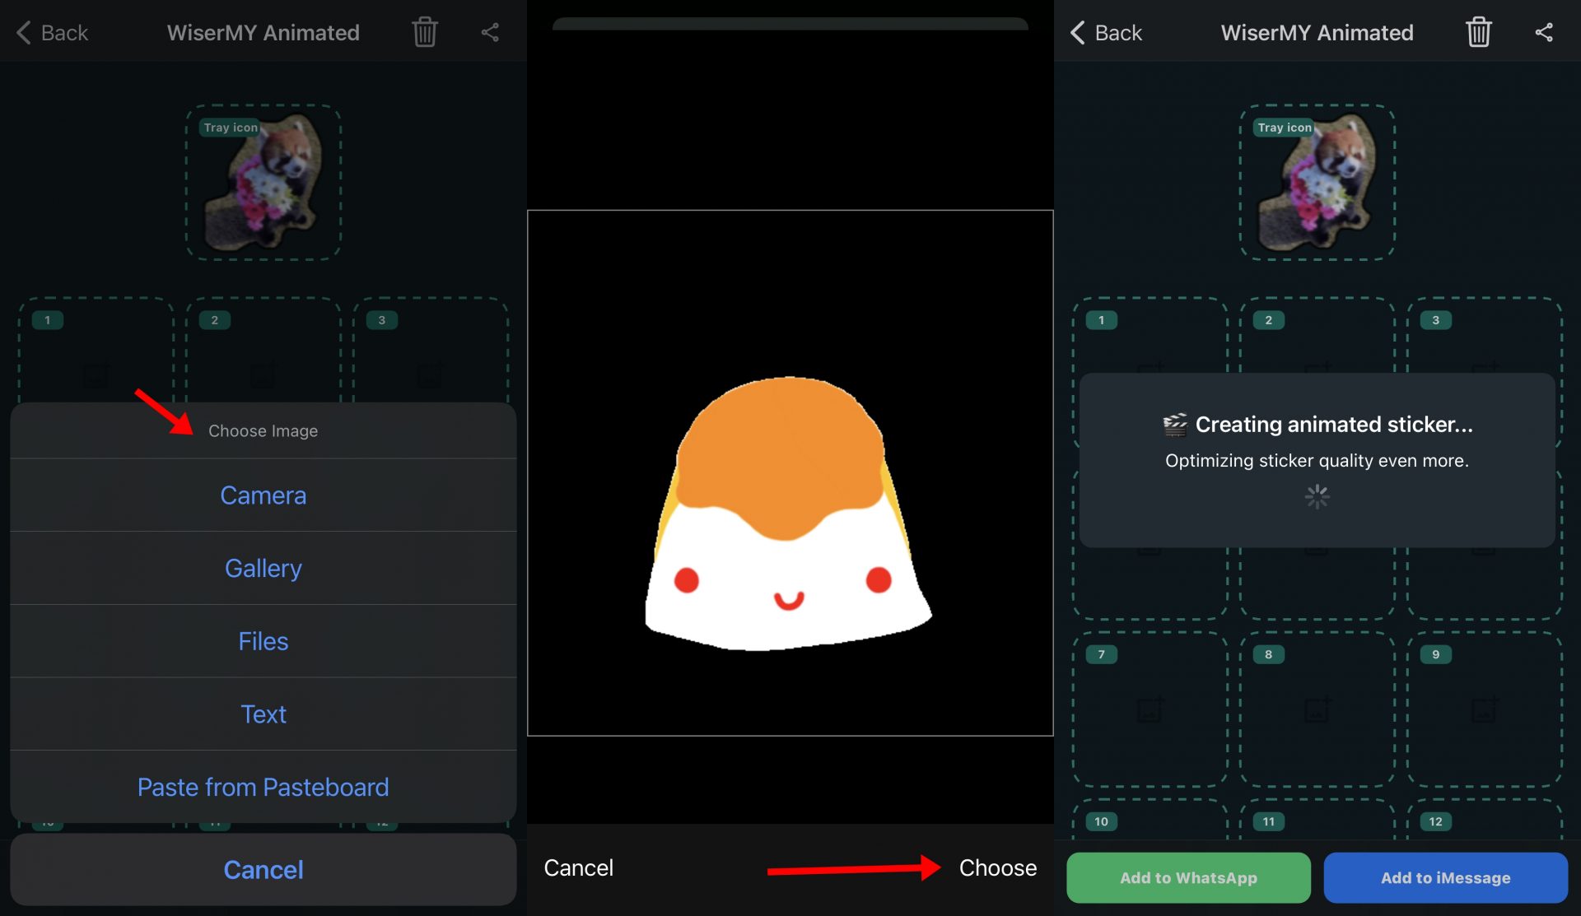
Task: Click the trash icon in left panel
Action: [x=424, y=33]
